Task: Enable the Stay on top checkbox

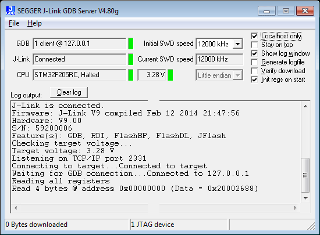Action: pos(254,45)
